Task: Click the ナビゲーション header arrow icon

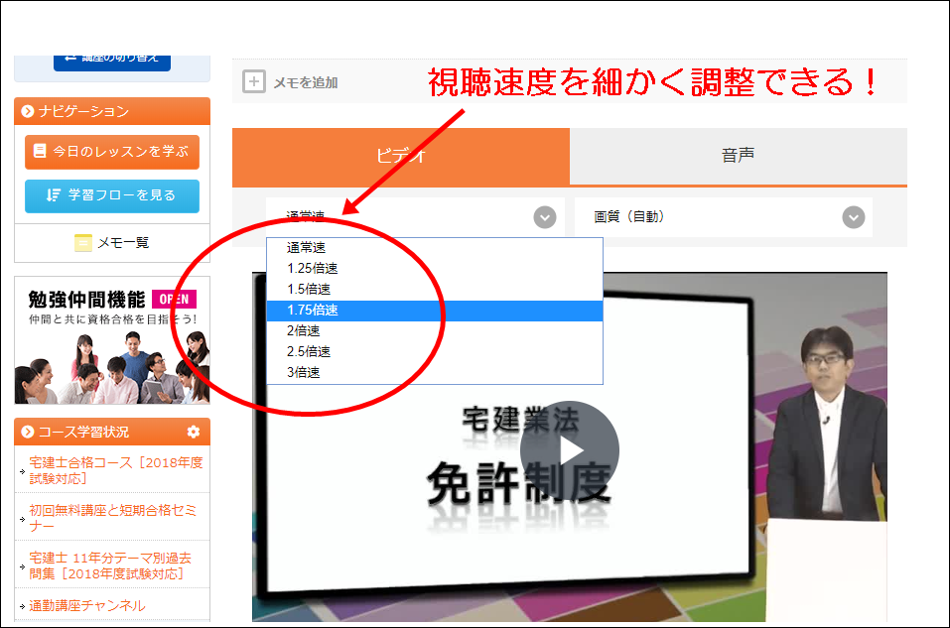Action: (27, 111)
